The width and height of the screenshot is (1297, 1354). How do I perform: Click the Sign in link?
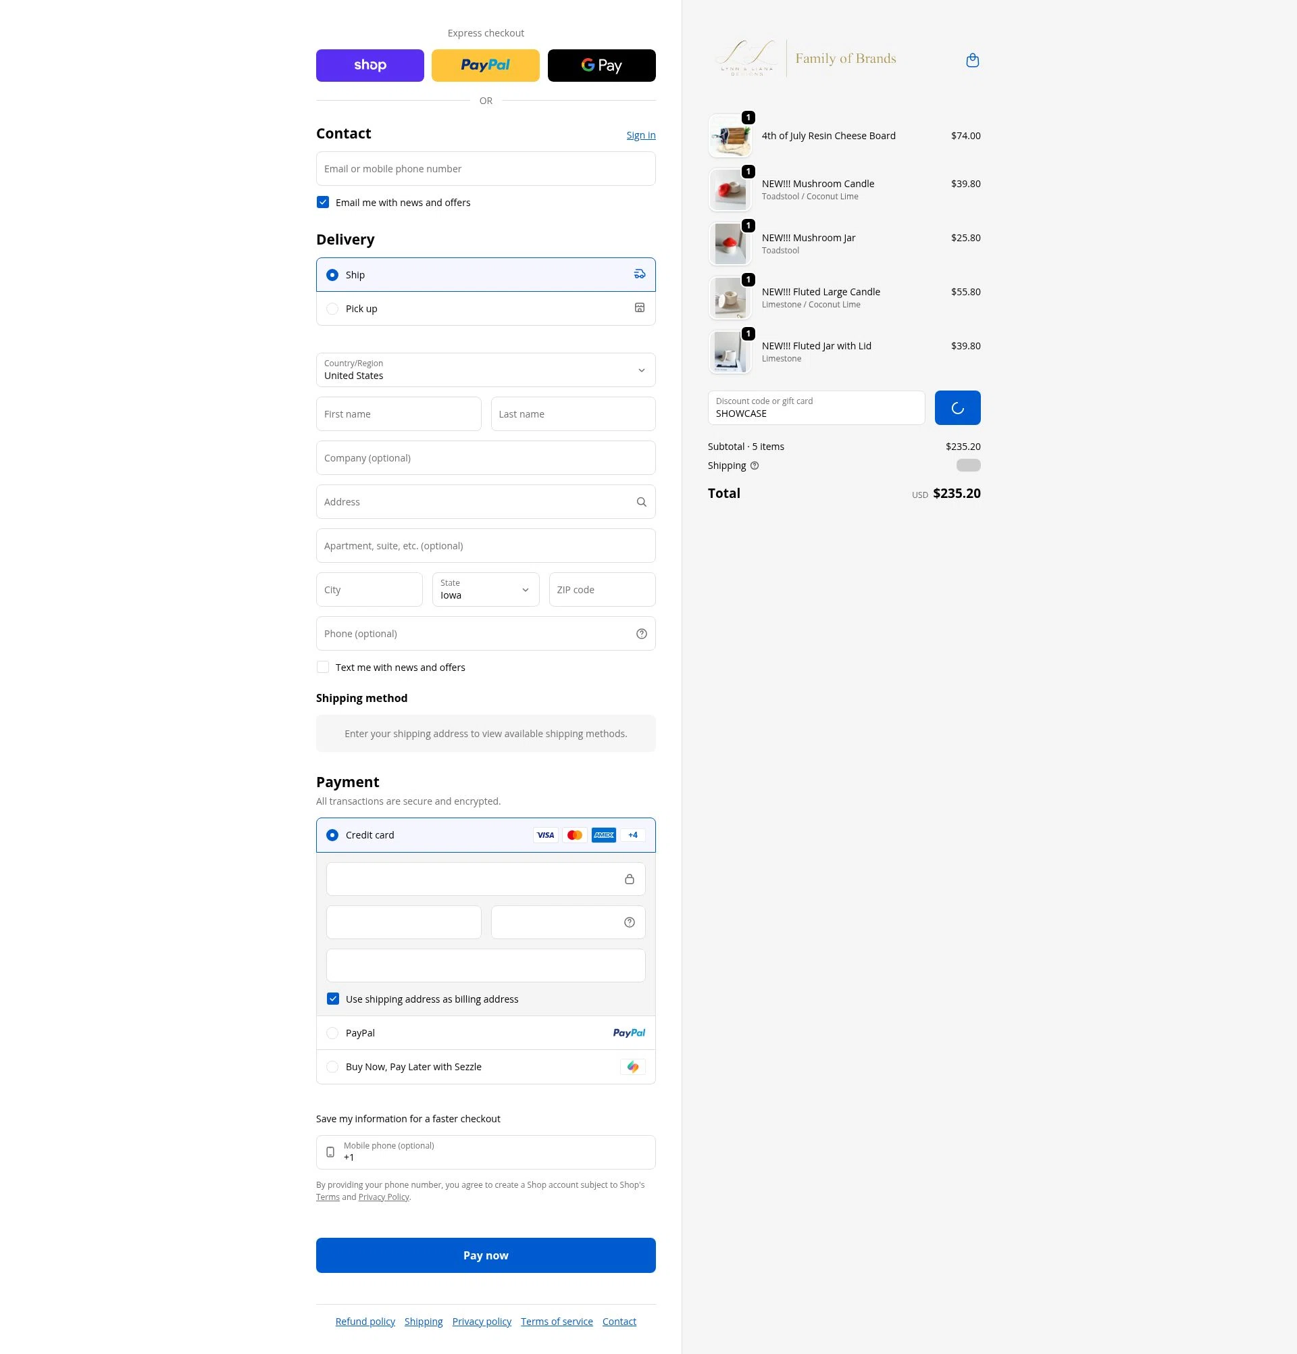[x=641, y=135]
